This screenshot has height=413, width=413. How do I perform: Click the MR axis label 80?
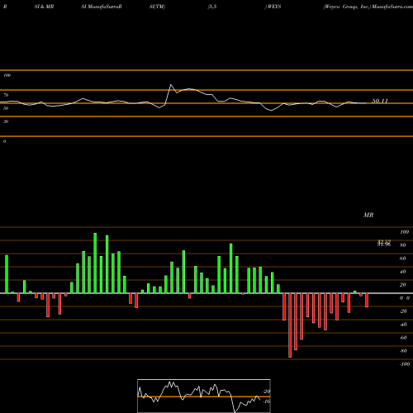[x=403, y=245]
